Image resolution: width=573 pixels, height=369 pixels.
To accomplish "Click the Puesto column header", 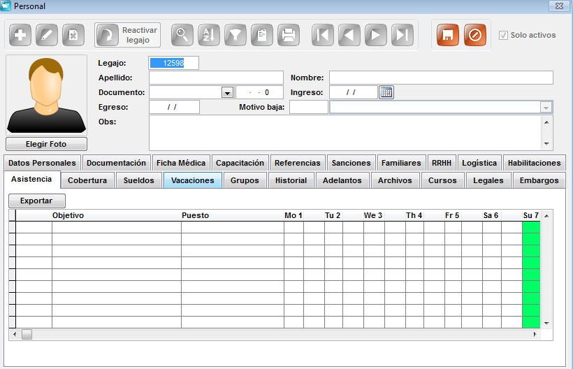I will (233, 215).
